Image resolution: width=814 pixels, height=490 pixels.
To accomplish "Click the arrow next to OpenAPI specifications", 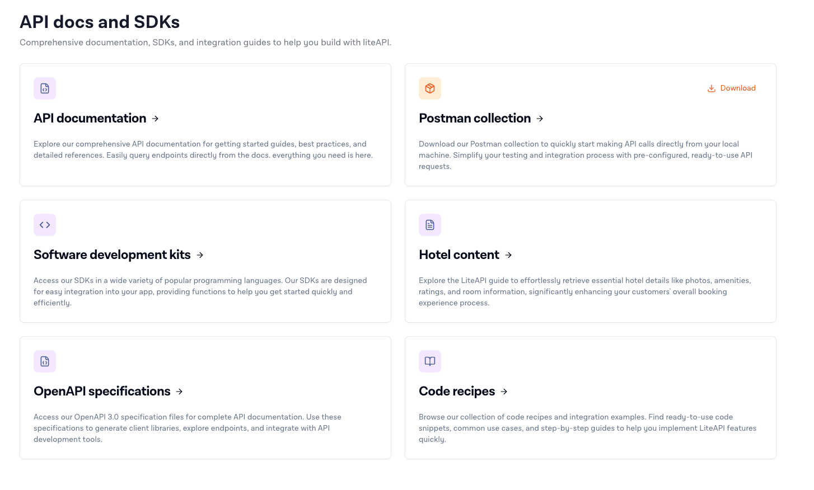I will click(x=180, y=392).
